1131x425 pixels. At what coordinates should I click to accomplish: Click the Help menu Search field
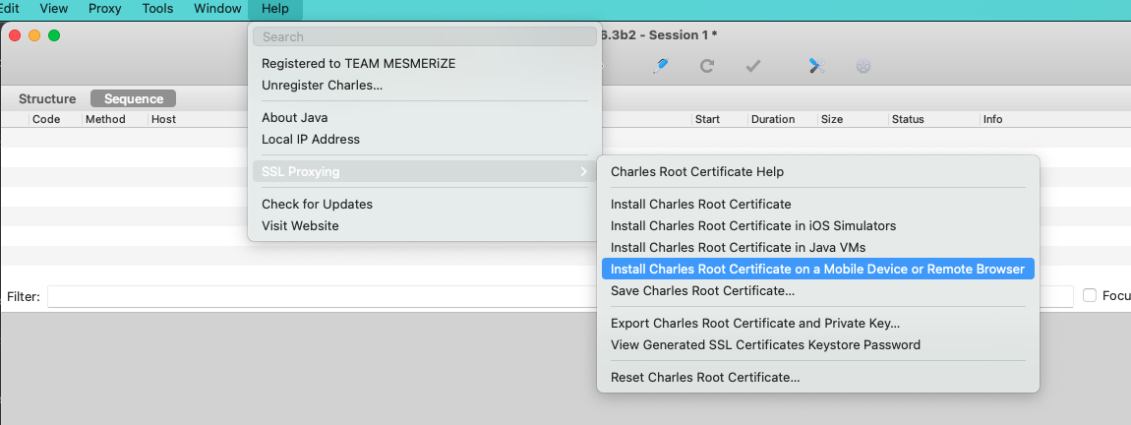point(425,36)
